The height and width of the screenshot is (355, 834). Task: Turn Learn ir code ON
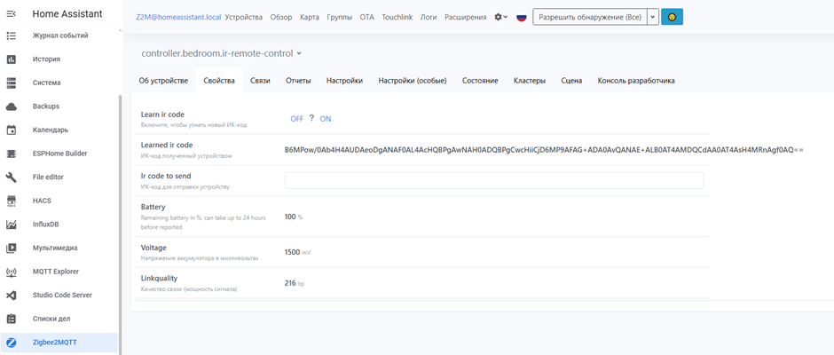coord(326,119)
